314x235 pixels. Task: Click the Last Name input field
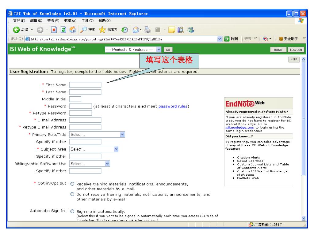click(85, 92)
